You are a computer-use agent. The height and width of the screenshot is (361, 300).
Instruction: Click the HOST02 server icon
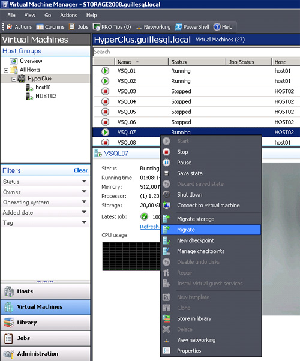29,96
